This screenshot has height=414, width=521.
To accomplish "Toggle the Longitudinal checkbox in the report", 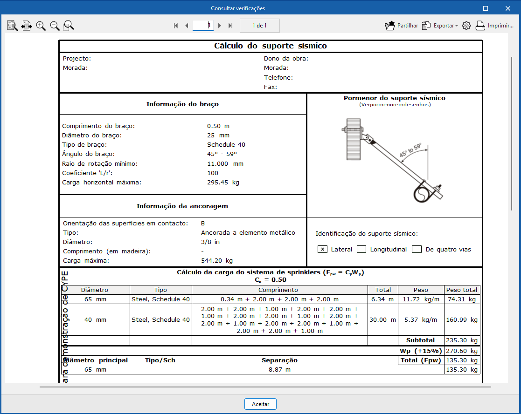I will [x=361, y=249].
